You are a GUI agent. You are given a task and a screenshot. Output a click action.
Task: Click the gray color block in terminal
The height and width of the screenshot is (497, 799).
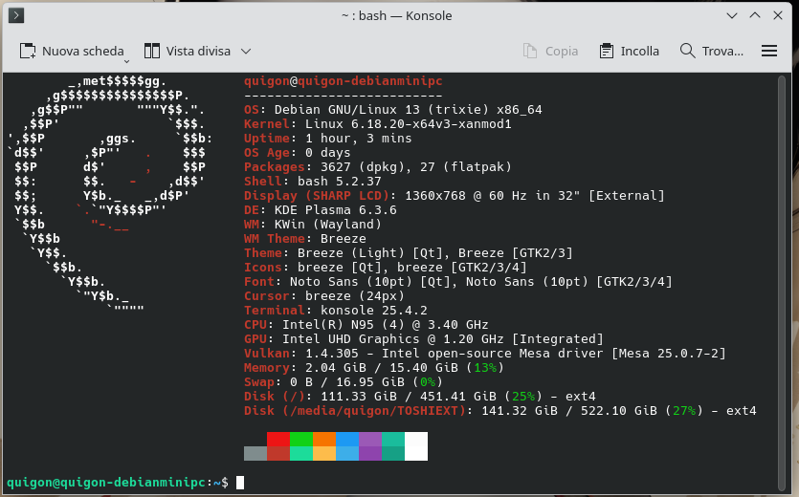coord(255,453)
